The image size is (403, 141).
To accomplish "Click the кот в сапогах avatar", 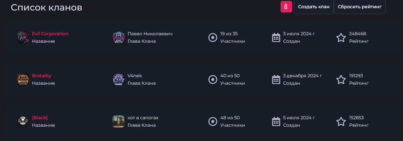I will [x=119, y=121].
